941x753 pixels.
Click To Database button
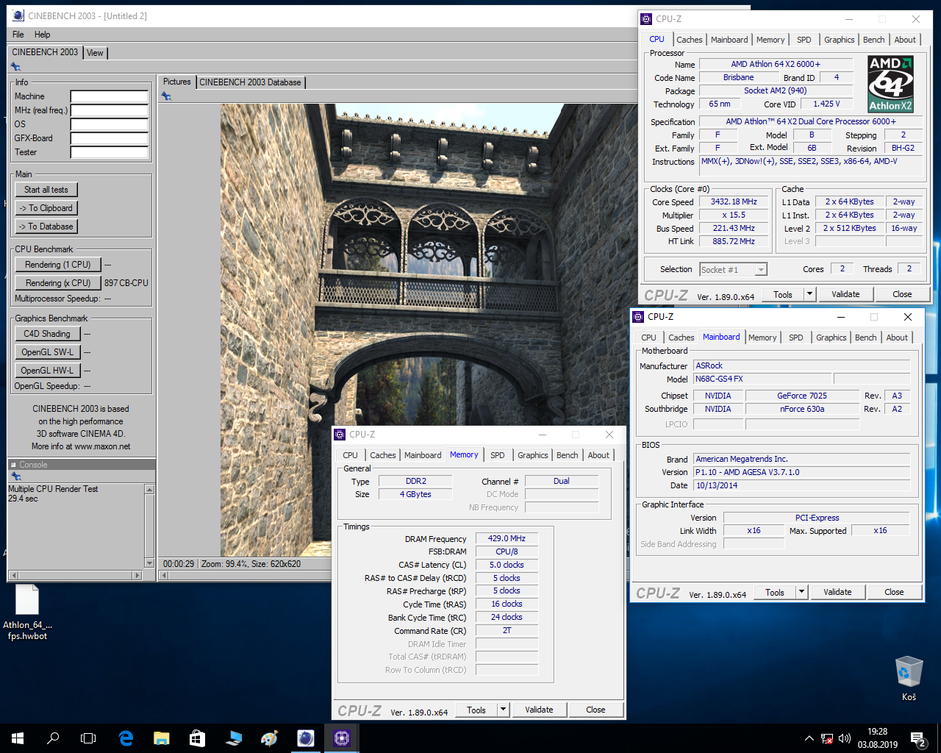click(46, 226)
